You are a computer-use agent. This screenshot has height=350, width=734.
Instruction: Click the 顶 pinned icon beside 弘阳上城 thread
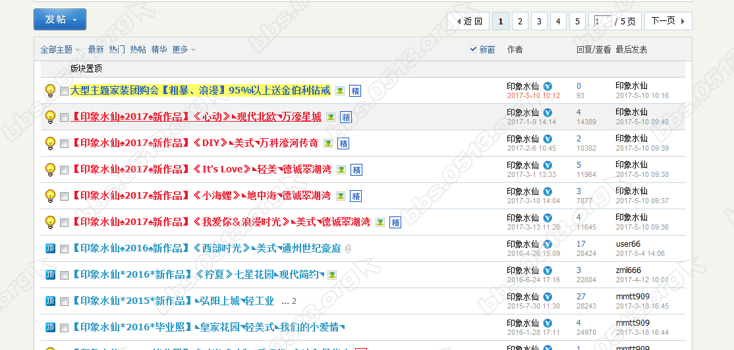51,301
